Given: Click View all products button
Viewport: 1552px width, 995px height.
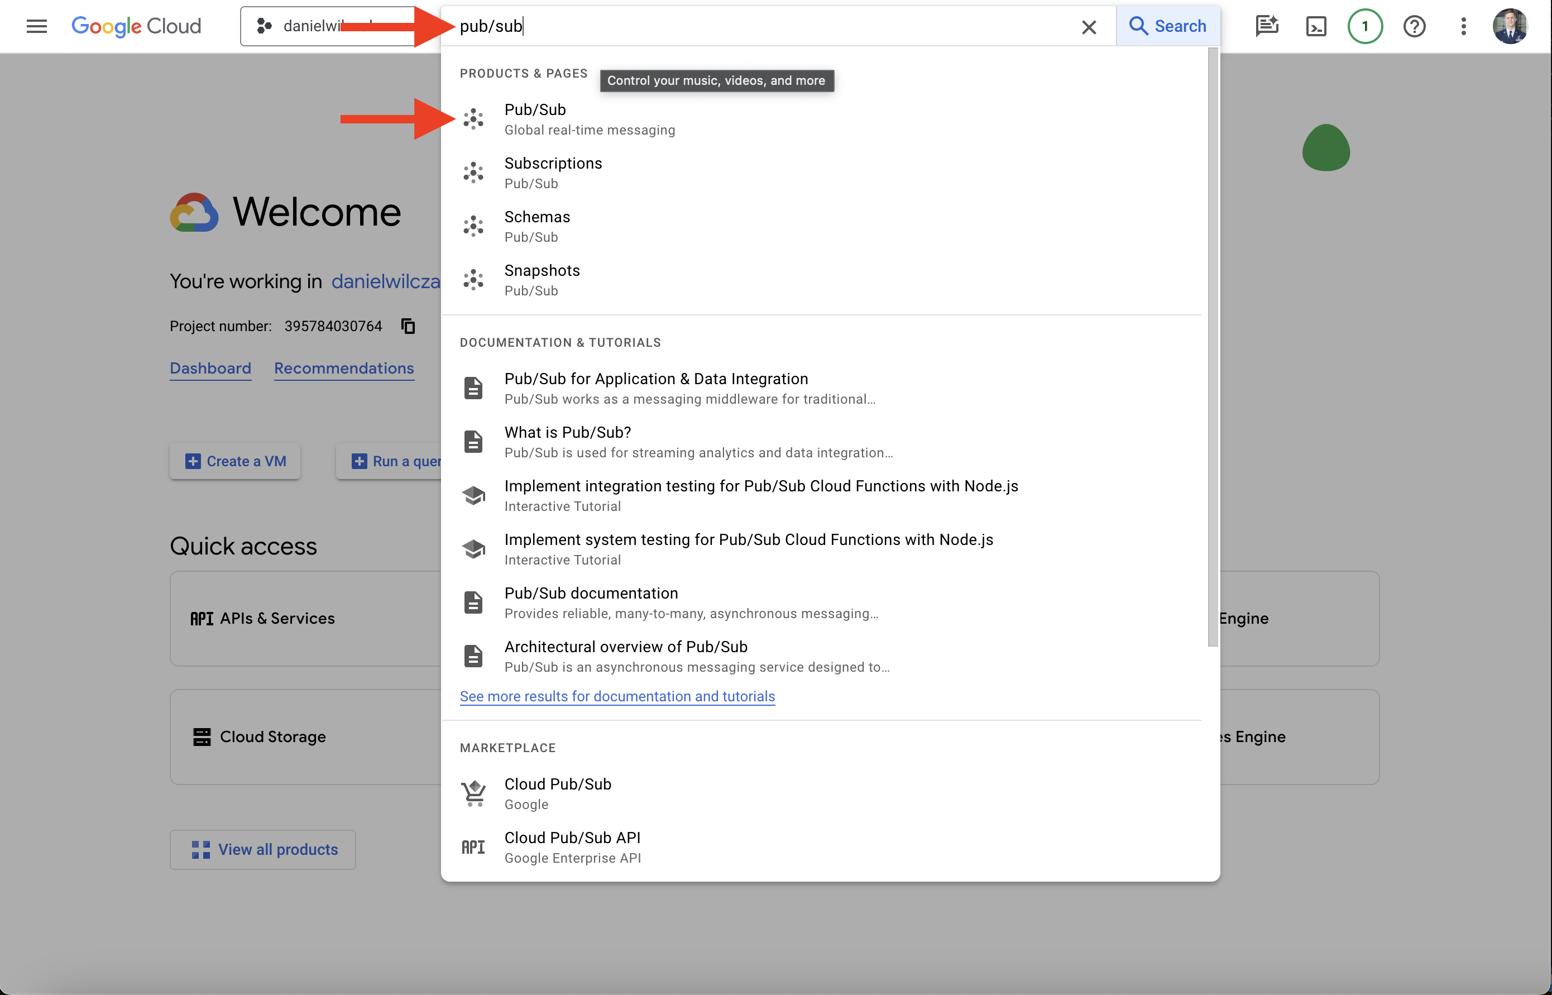Looking at the screenshot, I should [263, 850].
